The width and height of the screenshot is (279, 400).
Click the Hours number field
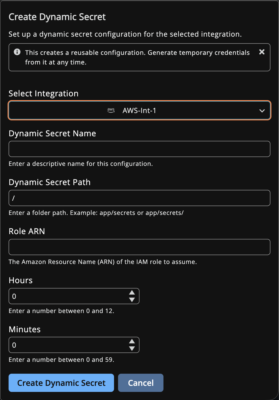pos(74,296)
